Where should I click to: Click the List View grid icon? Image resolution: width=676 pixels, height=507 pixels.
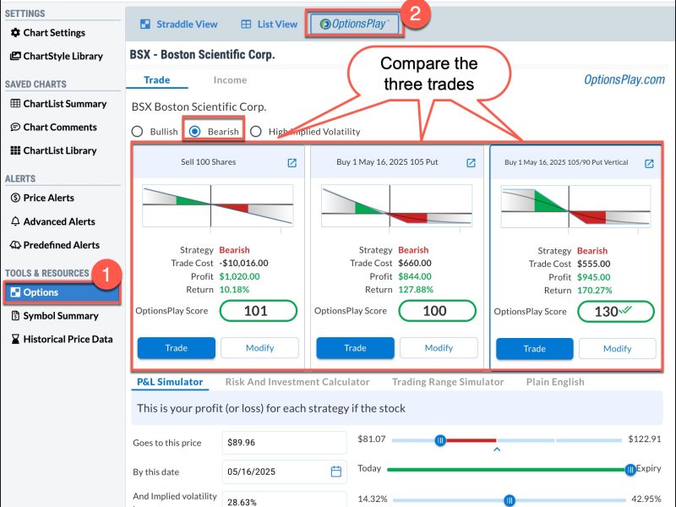click(246, 25)
